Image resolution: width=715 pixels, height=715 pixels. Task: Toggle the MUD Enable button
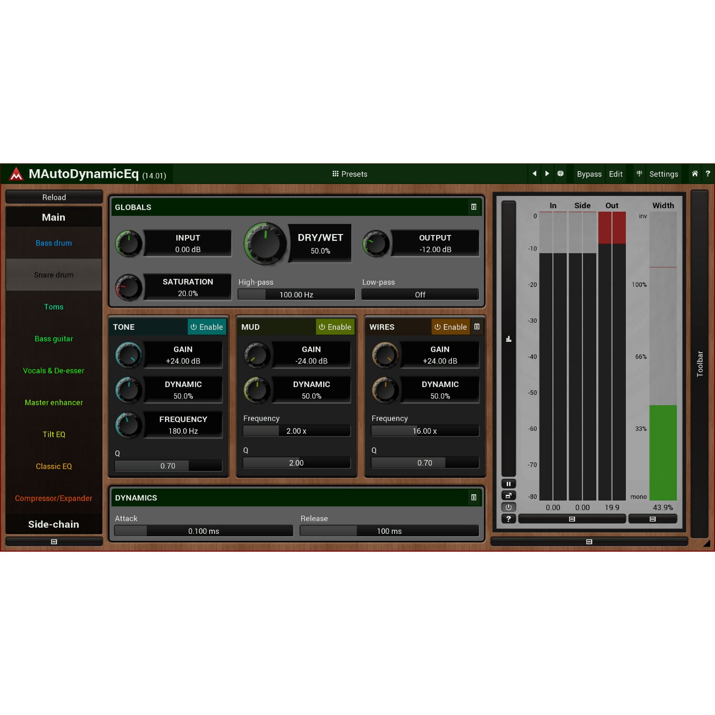335,327
